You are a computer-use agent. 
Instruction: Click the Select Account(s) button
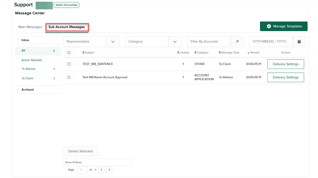pyautogui.click(x=67, y=5)
